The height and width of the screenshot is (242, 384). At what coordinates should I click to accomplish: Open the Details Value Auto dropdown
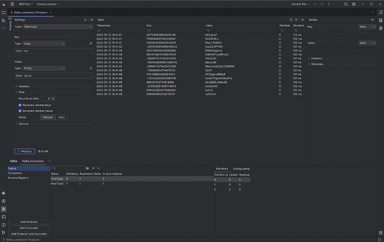(367, 43)
